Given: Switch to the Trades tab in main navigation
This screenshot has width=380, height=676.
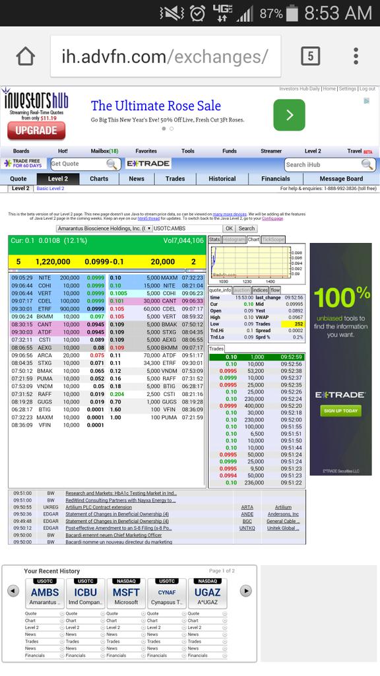Looking at the screenshot, I should 175,178.
